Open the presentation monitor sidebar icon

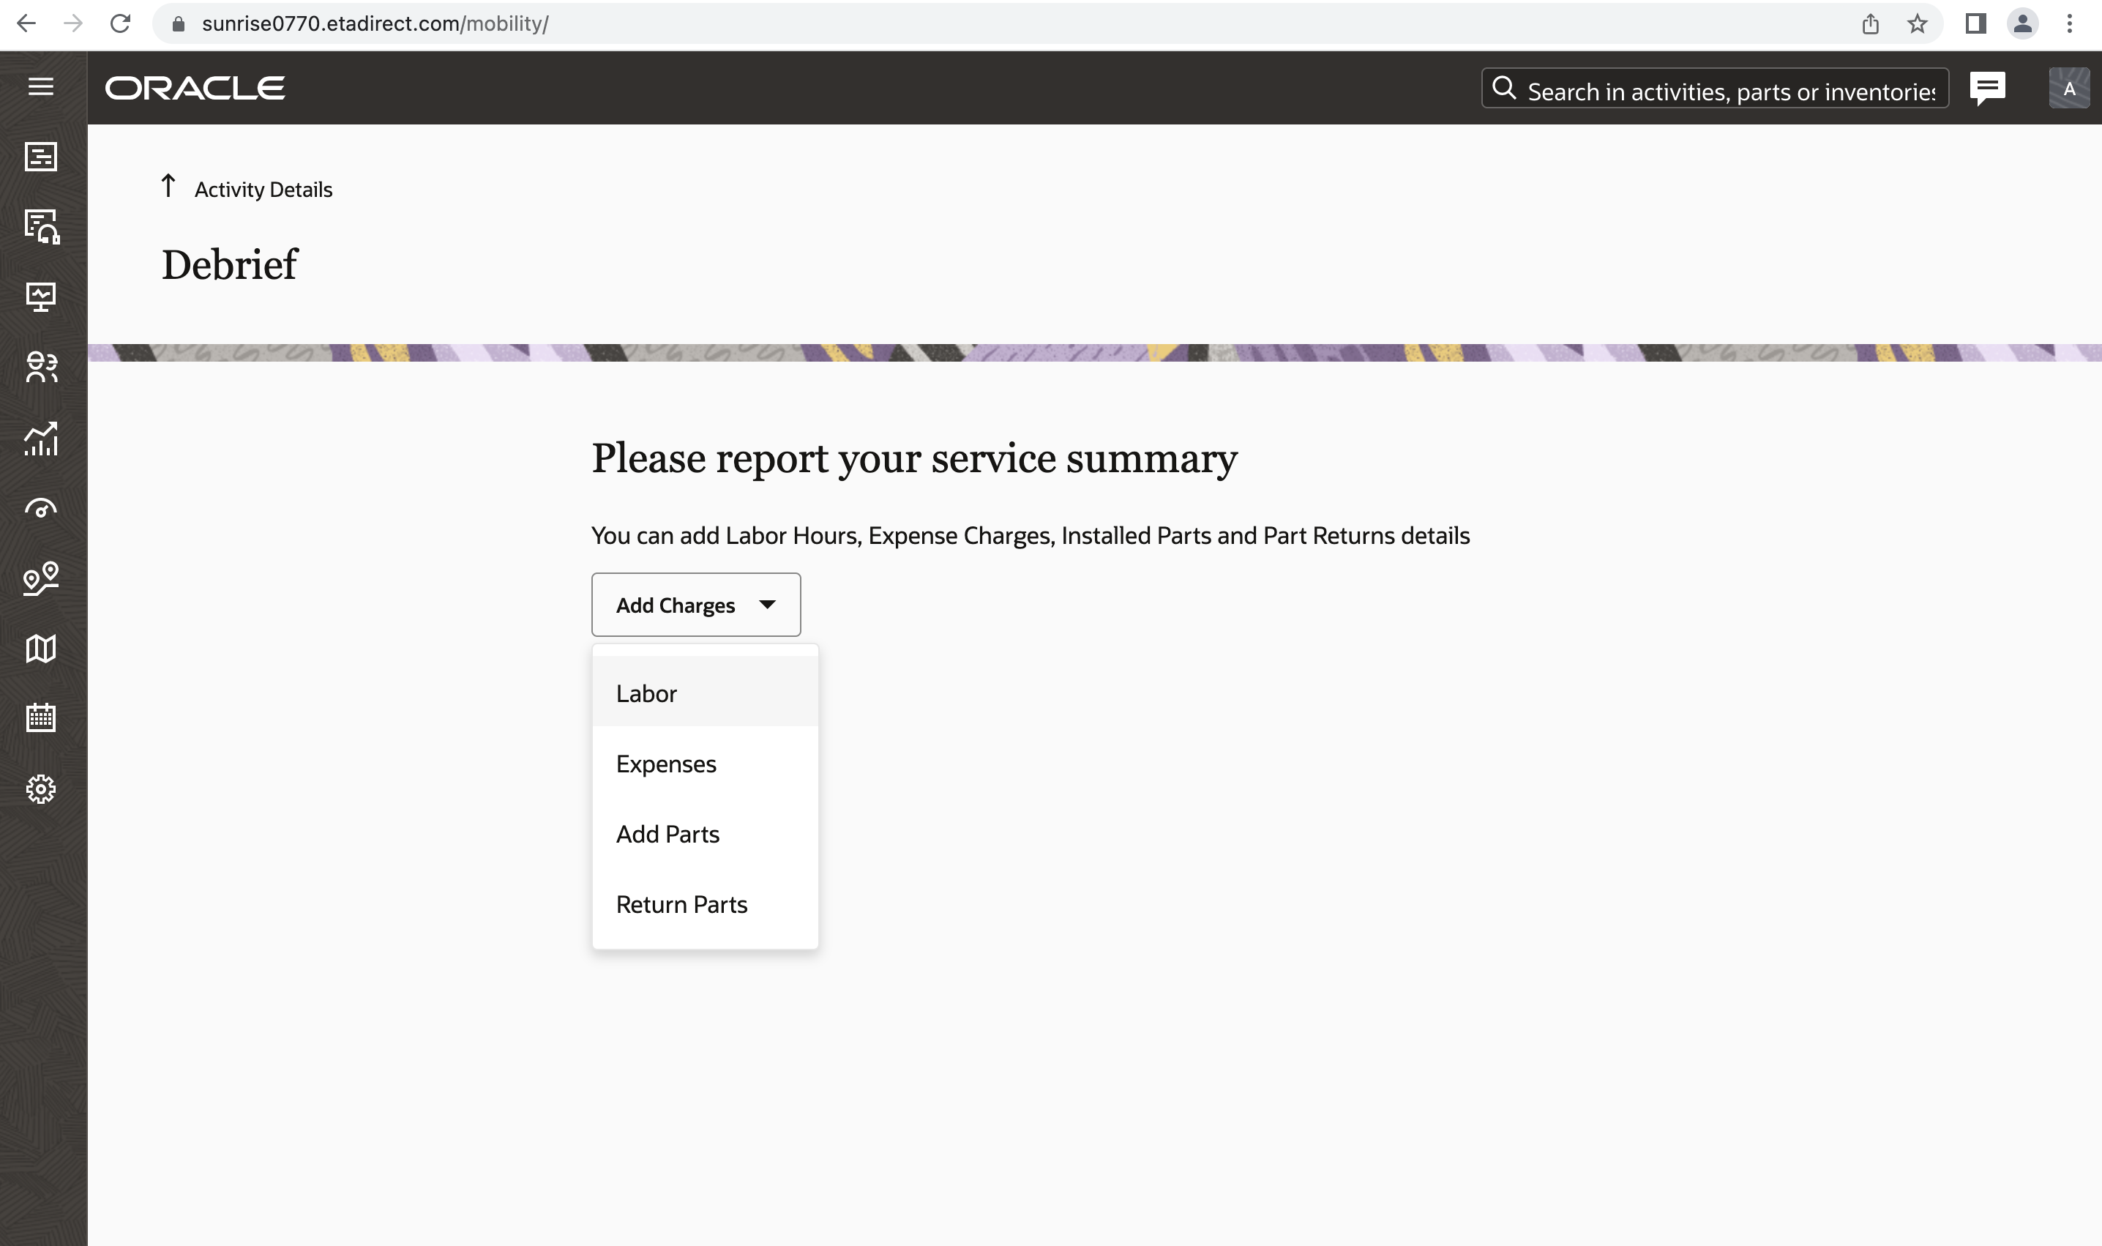40,296
